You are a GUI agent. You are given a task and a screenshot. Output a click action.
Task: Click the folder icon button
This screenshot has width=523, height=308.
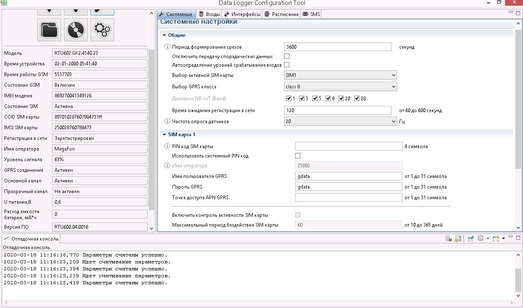pyautogui.click(x=49, y=30)
